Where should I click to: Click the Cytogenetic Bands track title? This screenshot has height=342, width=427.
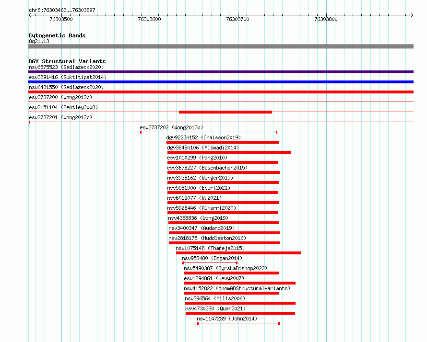pos(57,35)
